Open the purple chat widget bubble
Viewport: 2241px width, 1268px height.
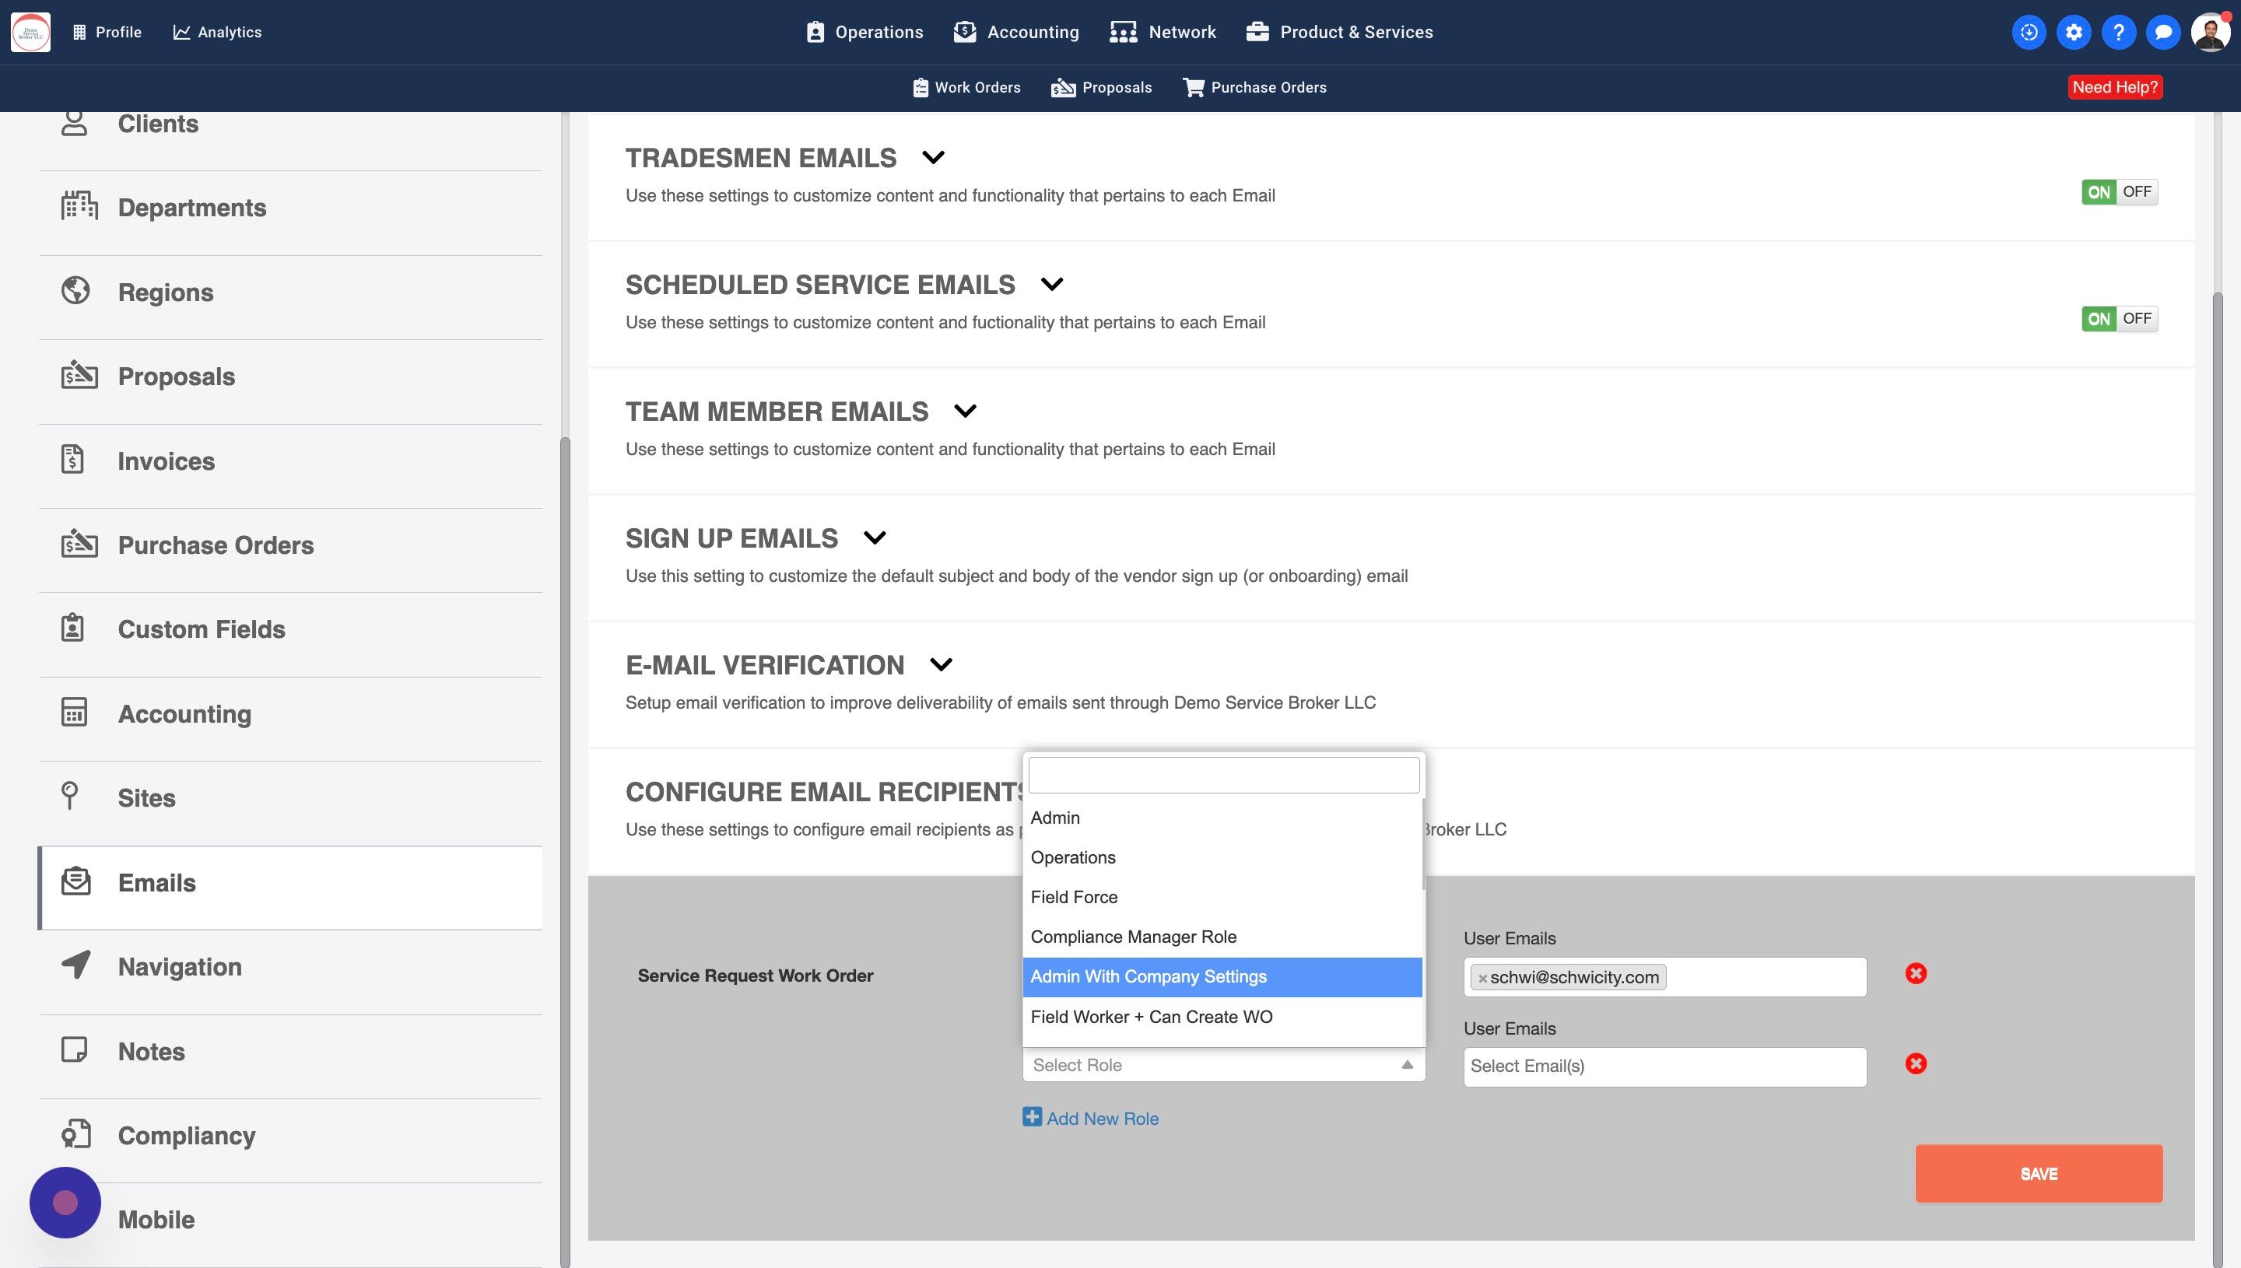[x=65, y=1203]
